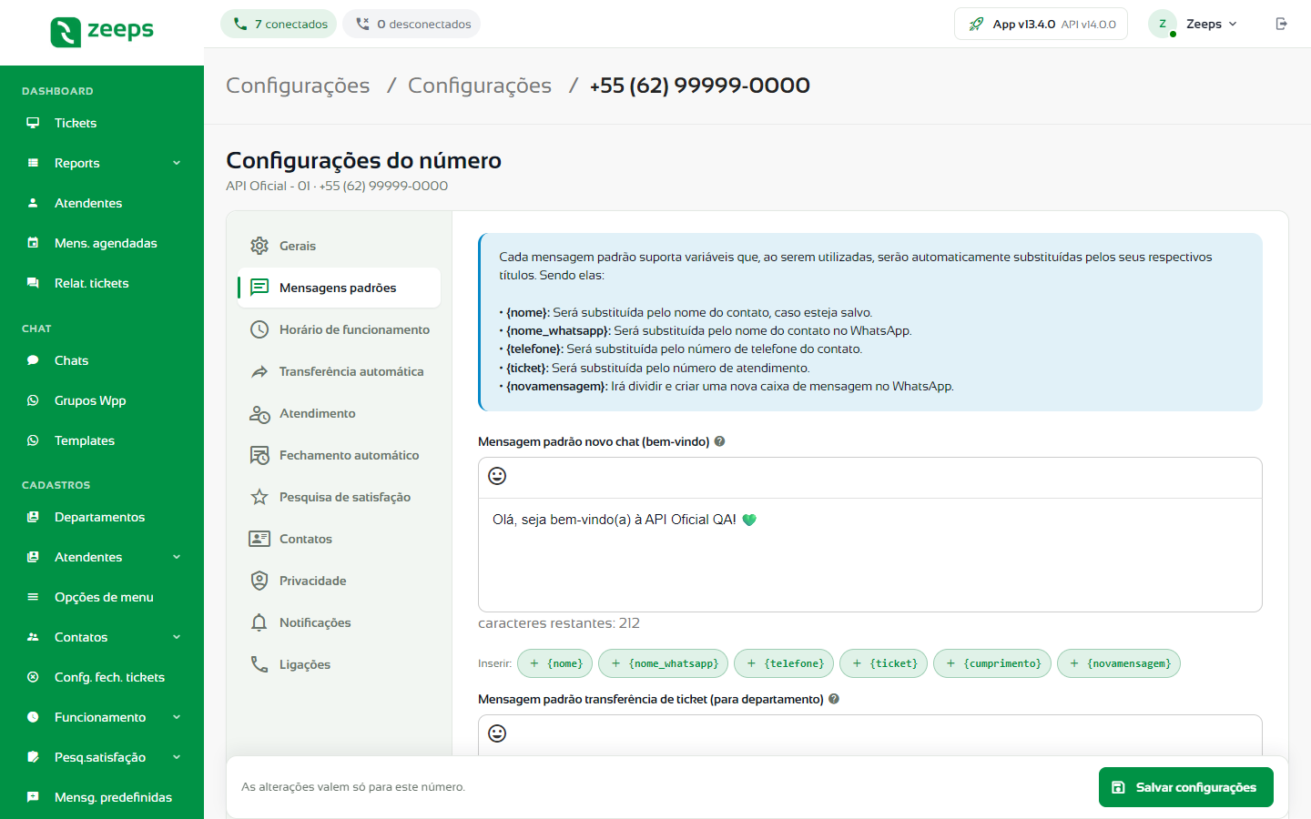
Task: Select the Mensagens padrões settings tab
Action: [x=339, y=288]
